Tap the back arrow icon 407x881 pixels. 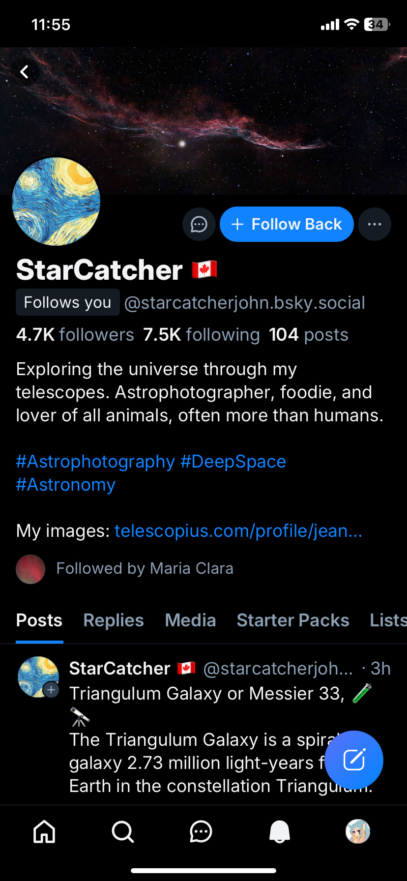[x=24, y=72]
